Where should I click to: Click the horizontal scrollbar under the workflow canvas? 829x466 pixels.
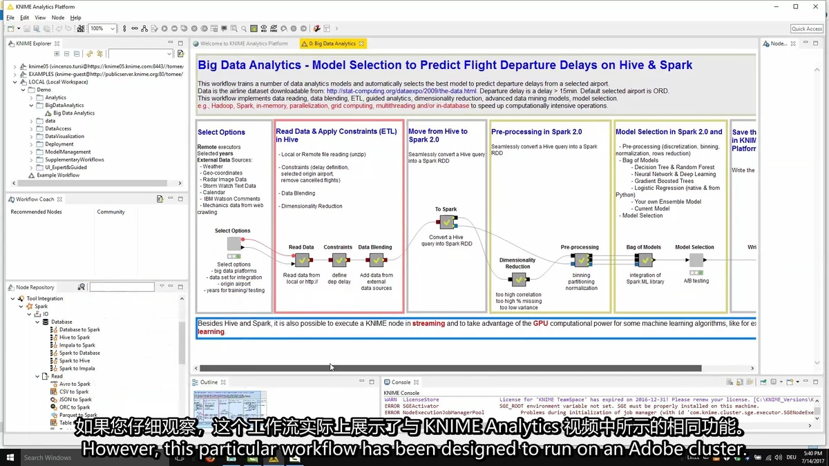449,369
